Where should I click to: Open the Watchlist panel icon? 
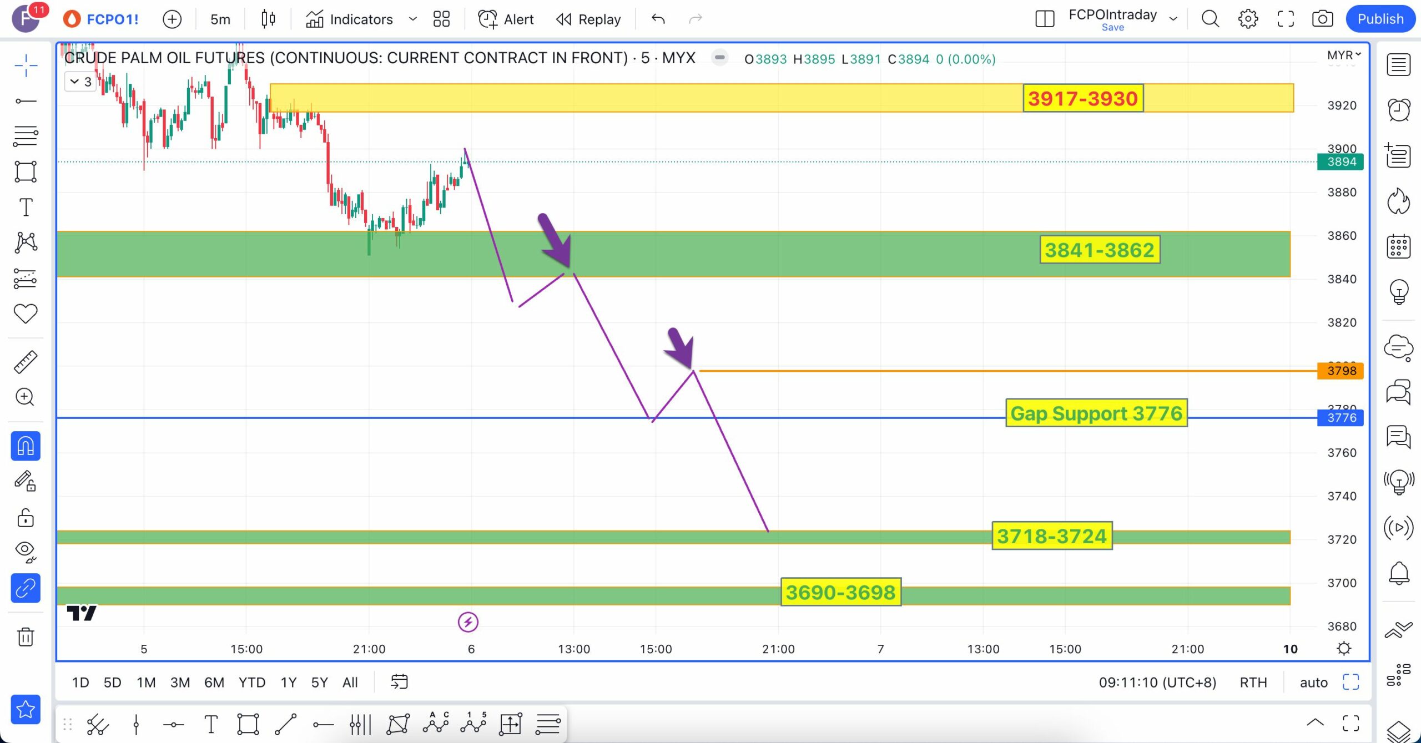(x=1398, y=65)
